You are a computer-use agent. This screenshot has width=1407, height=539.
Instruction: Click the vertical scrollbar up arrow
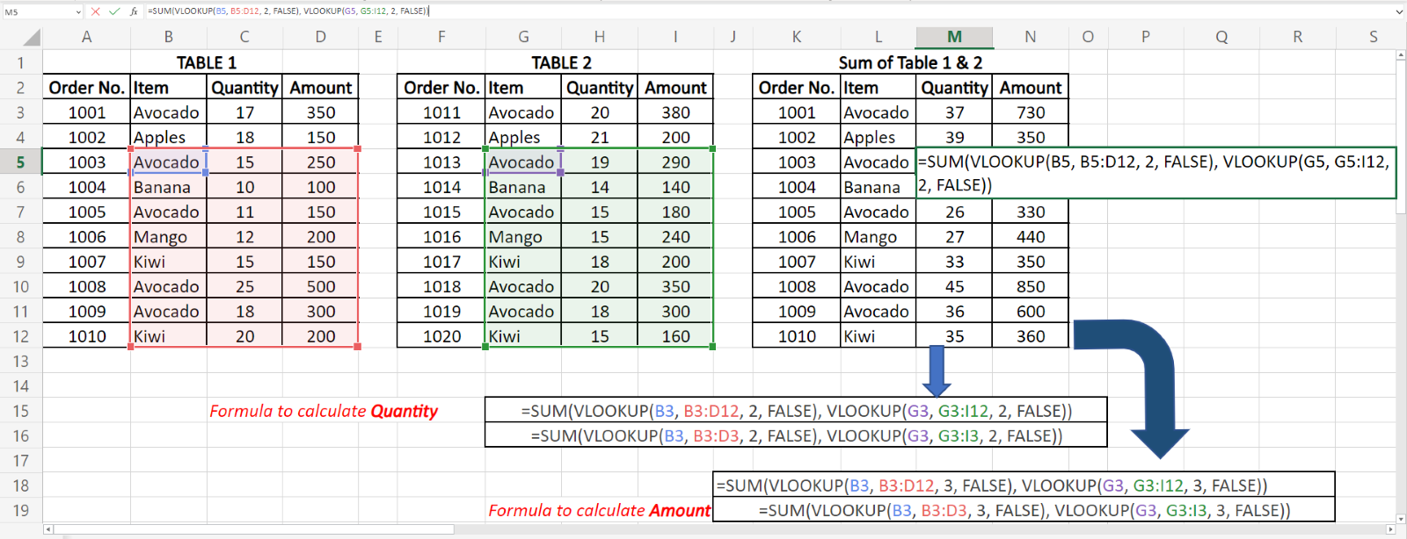(1400, 55)
